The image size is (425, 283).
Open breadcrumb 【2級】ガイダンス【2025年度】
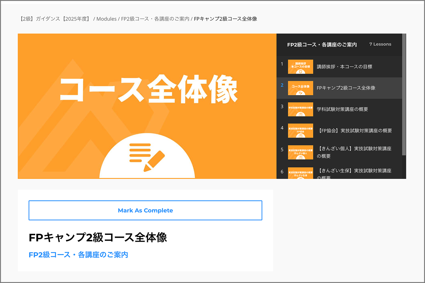pos(55,19)
